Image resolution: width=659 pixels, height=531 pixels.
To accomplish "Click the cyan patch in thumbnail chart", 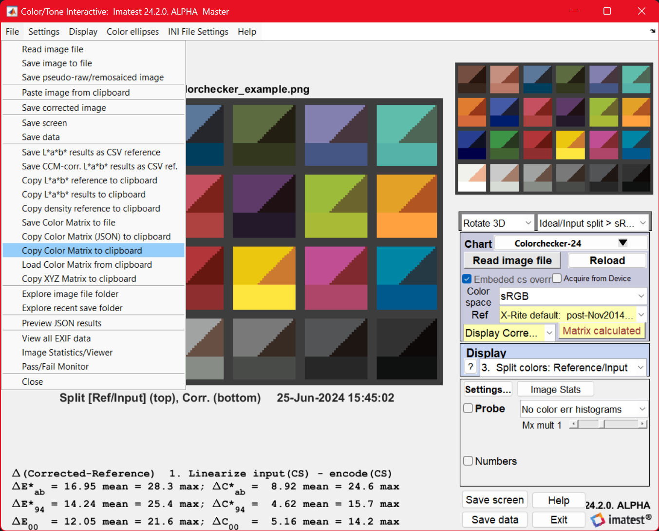I will (636, 79).
